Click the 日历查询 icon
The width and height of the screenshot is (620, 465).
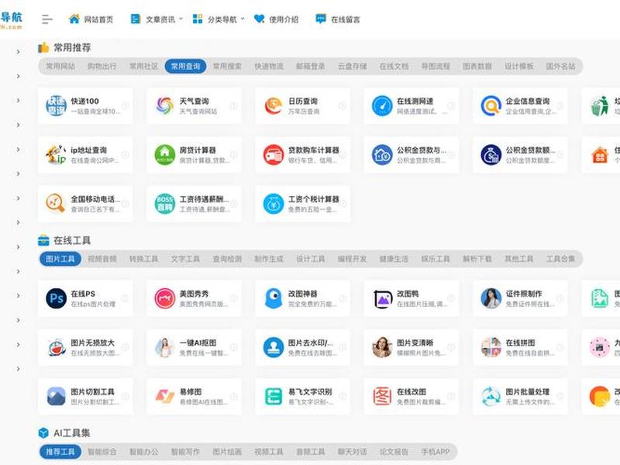pos(274,105)
